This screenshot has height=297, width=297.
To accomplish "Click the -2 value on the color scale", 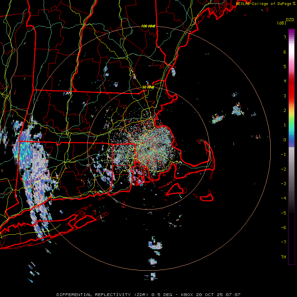I will click(283, 169).
